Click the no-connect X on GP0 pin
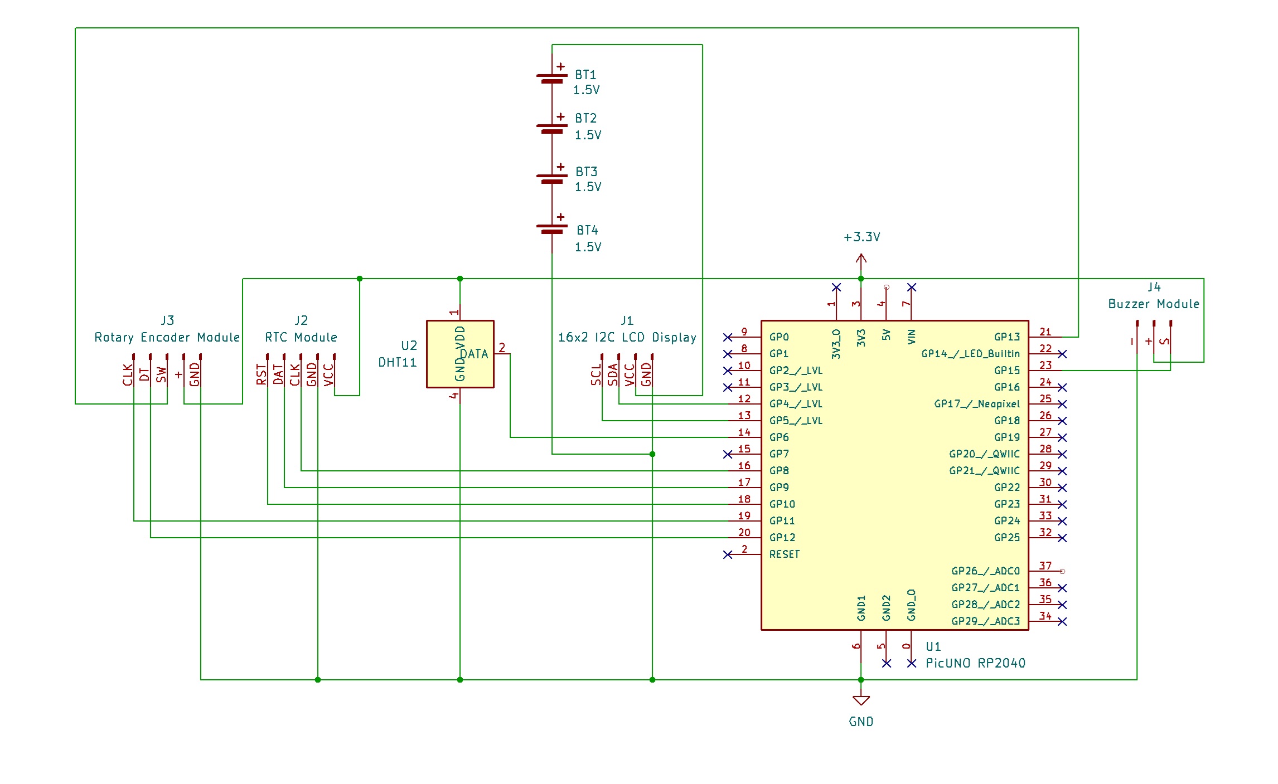Viewport: 1278px width, 784px height. pyautogui.click(x=728, y=337)
